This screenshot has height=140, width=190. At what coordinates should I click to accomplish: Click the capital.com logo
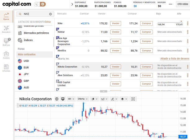pyautogui.click(x=17, y=4)
